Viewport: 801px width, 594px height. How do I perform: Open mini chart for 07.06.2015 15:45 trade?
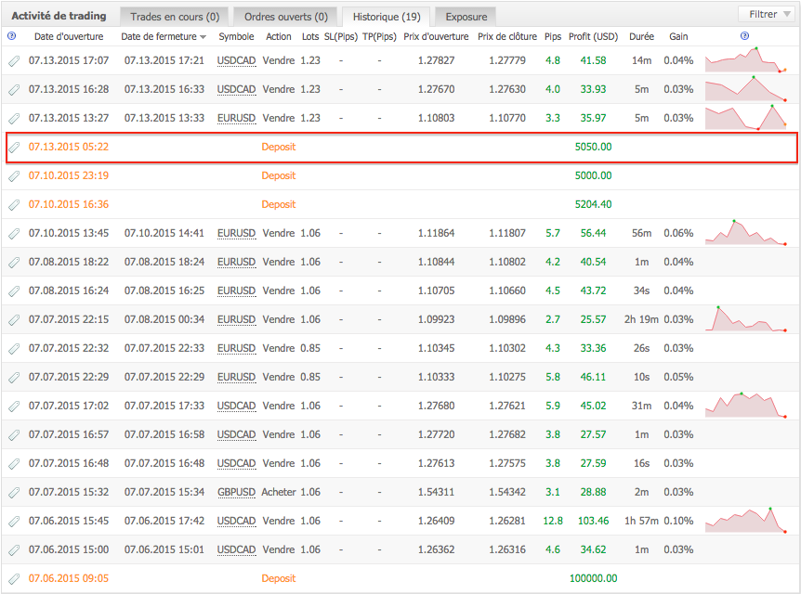(746, 521)
